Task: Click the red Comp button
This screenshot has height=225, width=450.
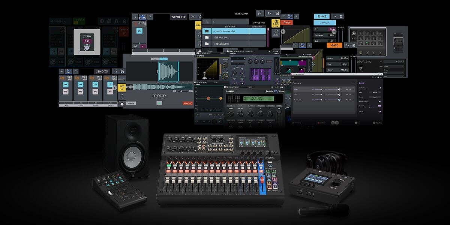Action: 286,22
